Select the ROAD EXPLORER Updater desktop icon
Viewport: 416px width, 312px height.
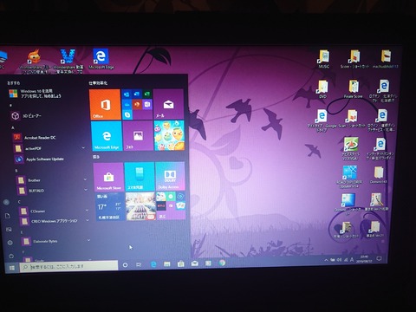(x=349, y=178)
